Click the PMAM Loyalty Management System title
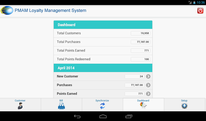 coord(50,10)
